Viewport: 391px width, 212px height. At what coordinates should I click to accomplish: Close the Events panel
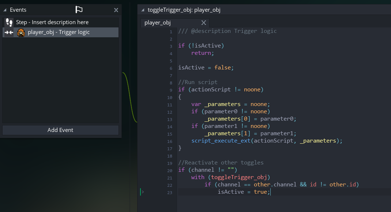(x=116, y=10)
